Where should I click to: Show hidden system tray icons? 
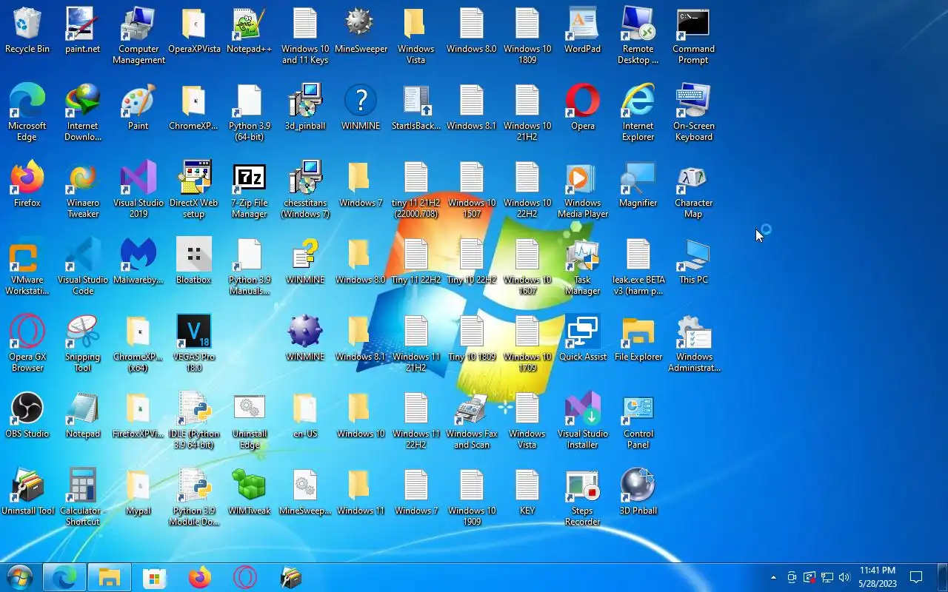coord(774,577)
